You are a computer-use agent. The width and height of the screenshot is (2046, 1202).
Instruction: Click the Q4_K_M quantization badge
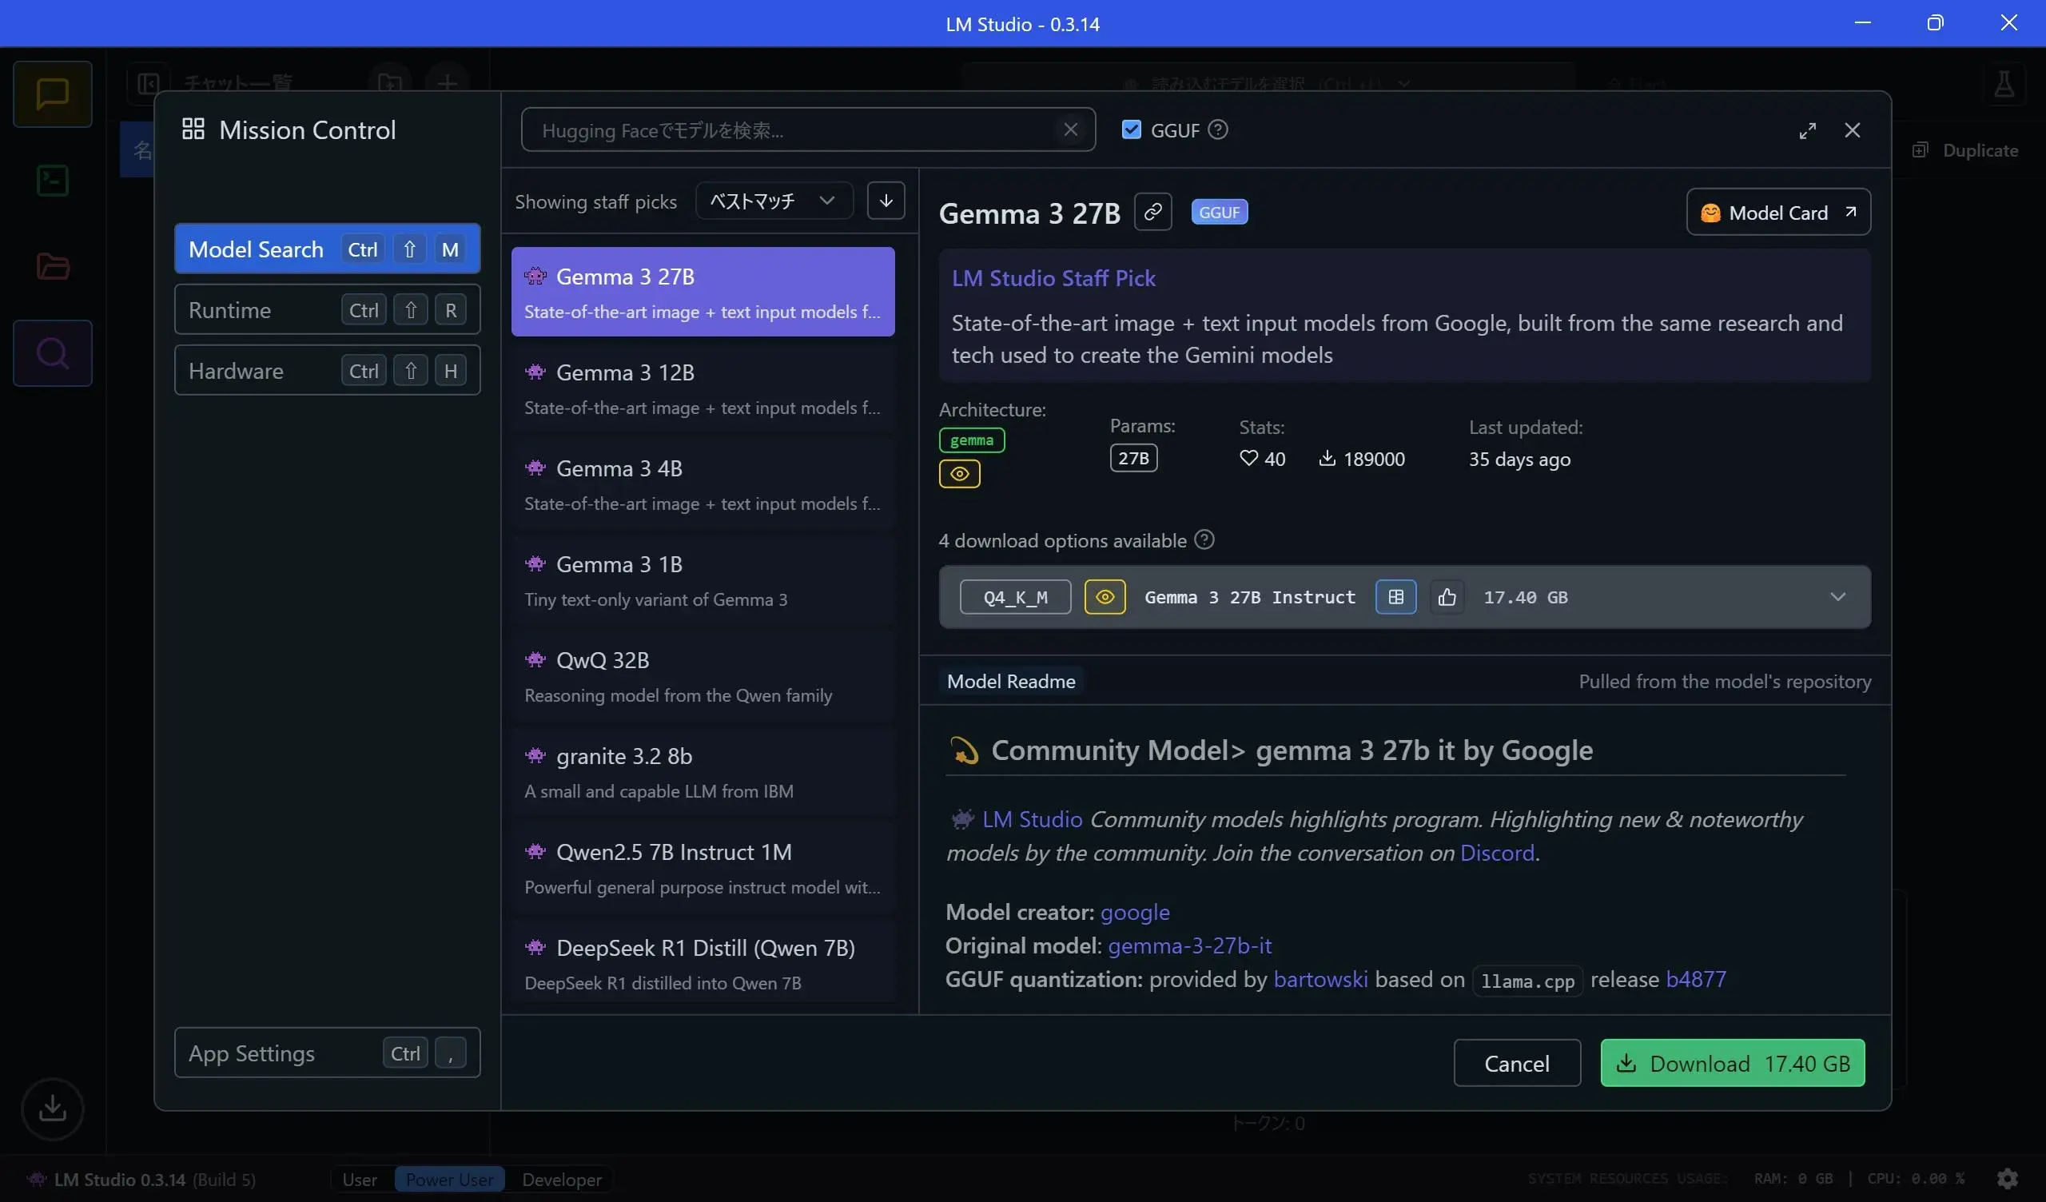(1015, 597)
